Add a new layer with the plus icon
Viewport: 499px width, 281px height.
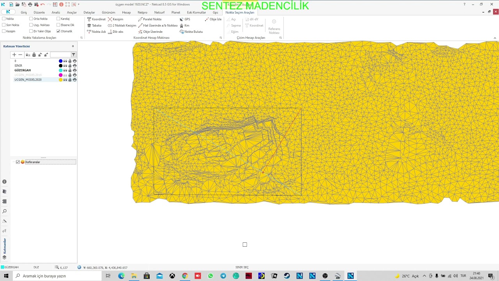pyautogui.click(x=14, y=55)
